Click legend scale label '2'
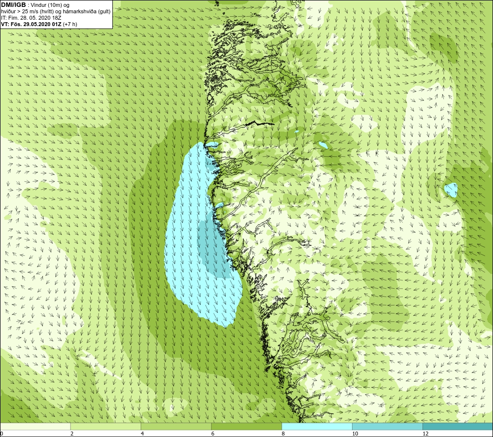The width and height of the screenshot is (493, 437). (72, 434)
